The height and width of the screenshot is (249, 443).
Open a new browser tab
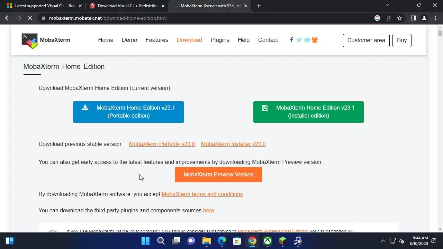pyautogui.click(x=259, y=6)
